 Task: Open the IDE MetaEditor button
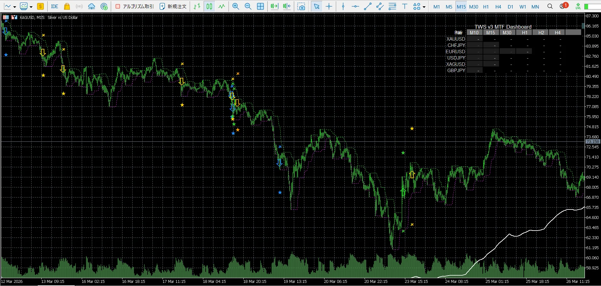[x=55, y=6]
